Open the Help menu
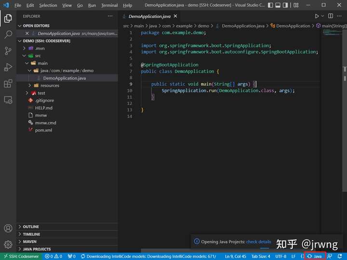This screenshot has width=347, height=260. click(127, 5)
